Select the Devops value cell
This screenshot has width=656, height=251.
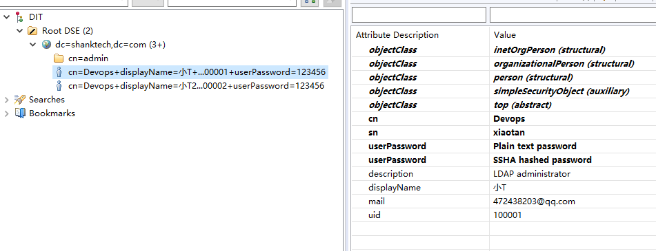(509, 119)
